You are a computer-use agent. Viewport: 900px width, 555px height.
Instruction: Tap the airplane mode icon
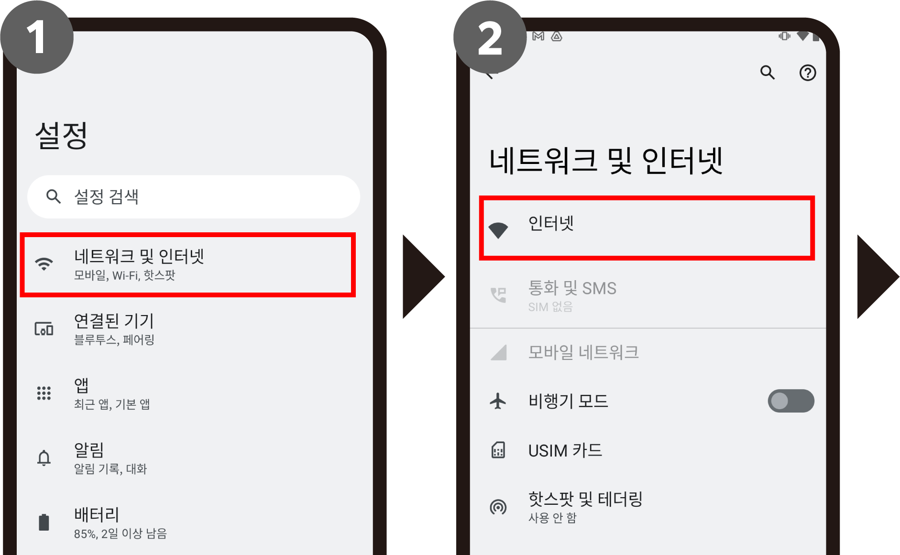(498, 401)
